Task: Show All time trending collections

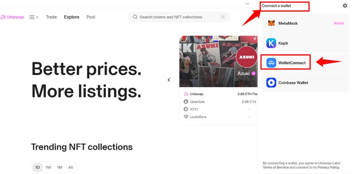Action: coord(70,168)
